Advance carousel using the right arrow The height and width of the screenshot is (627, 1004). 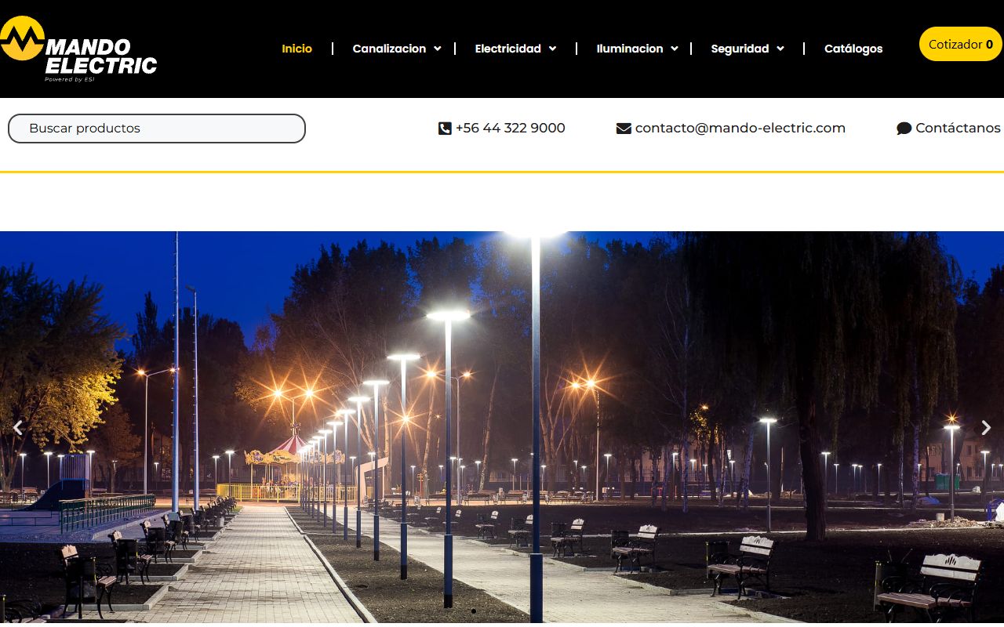point(986,428)
